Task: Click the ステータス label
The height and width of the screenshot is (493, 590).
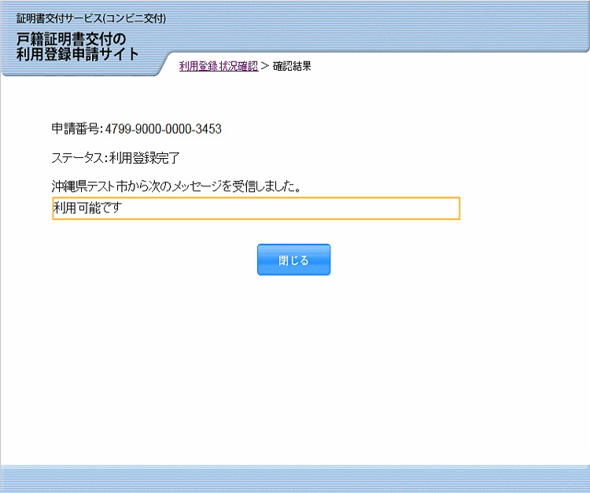Action: (x=78, y=157)
